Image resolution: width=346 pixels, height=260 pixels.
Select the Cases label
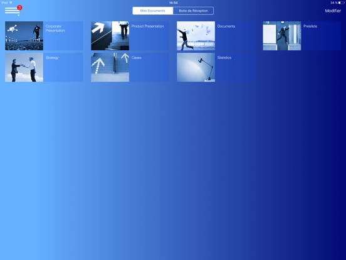coord(137,58)
